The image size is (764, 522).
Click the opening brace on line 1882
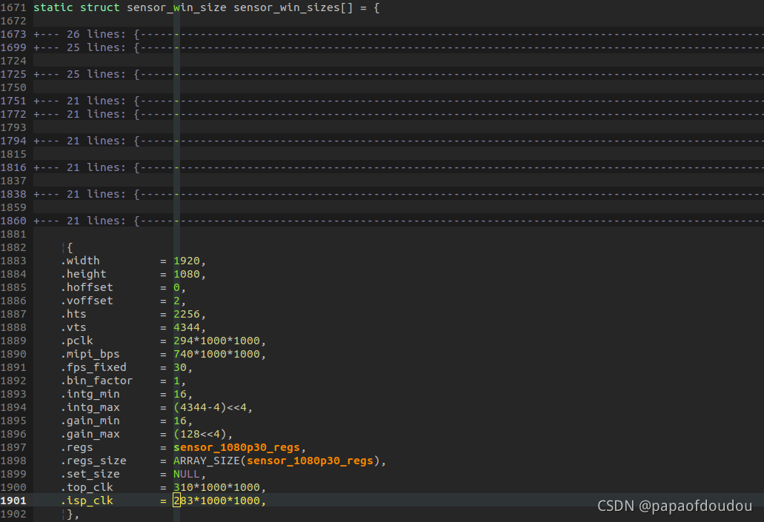coord(70,247)
